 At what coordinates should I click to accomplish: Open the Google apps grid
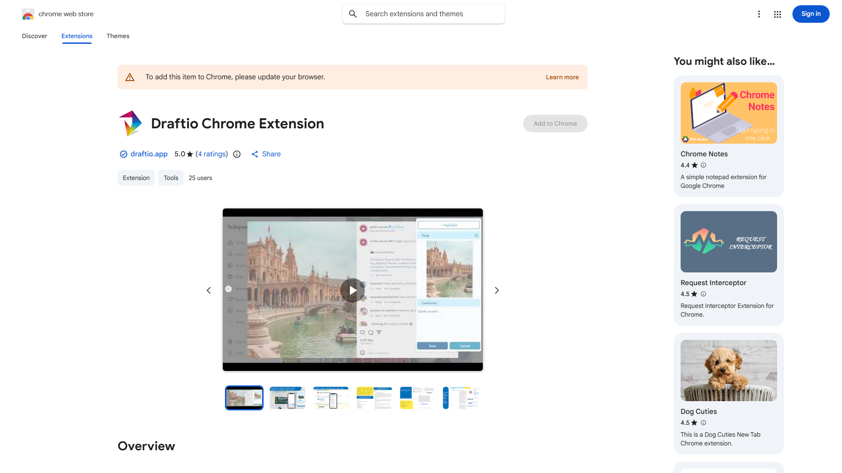pos(778,14)
